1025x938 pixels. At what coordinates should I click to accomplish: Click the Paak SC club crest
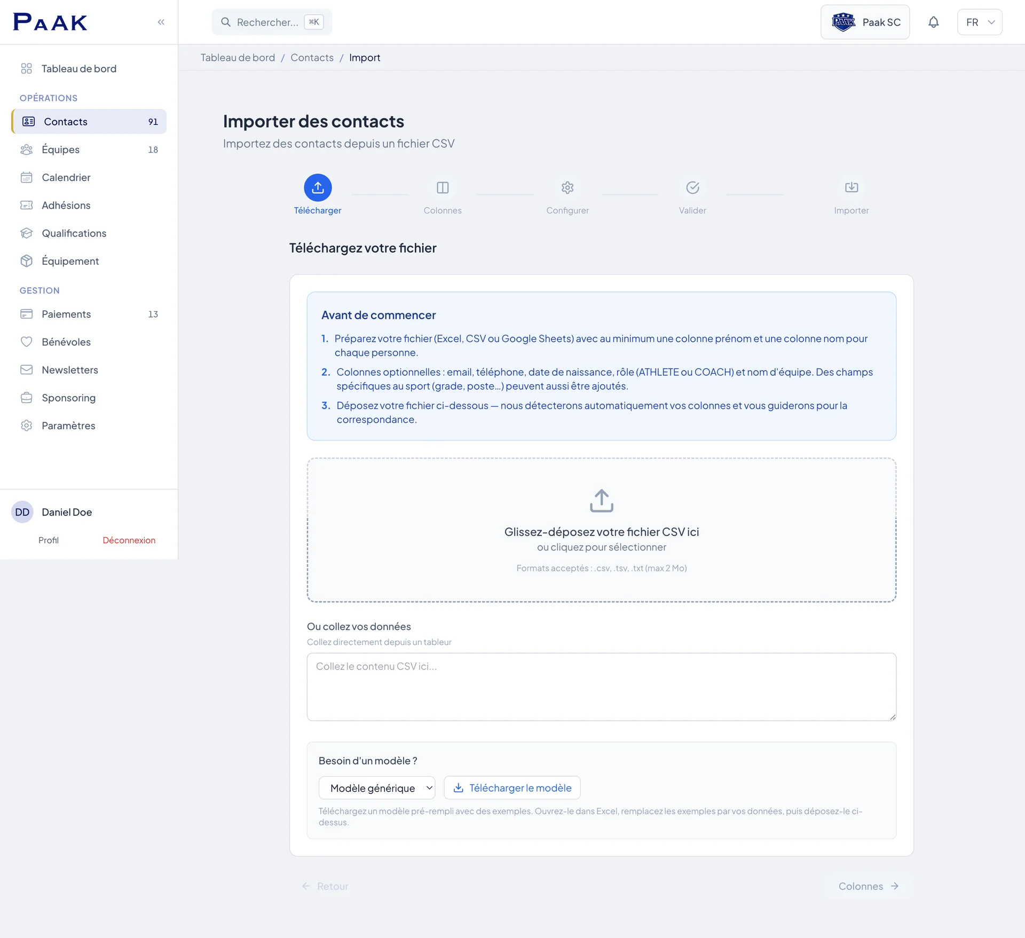tap(843, 22)
